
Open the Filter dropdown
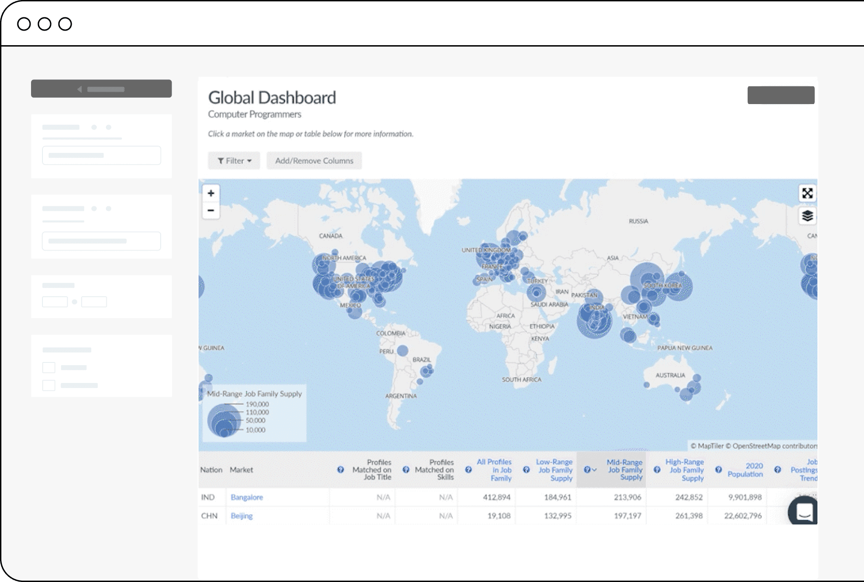[x=234, y=161]
